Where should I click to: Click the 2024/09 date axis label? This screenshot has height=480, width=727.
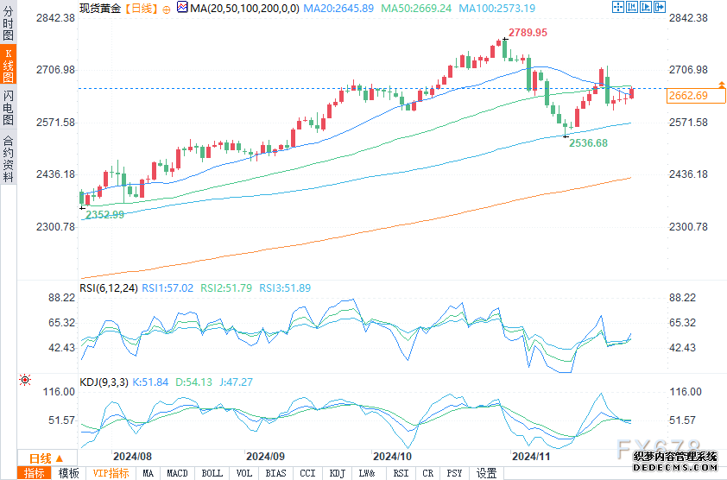click(x=265, y=457)
